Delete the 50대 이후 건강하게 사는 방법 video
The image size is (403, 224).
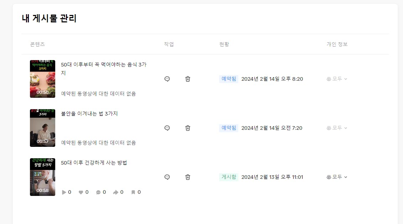(188, 177)
